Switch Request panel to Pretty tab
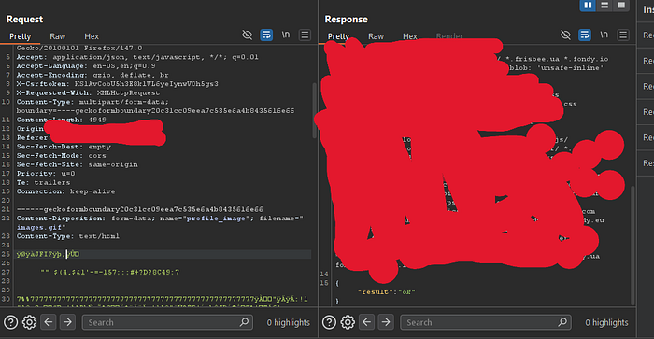The width and height of the screenshot is (654, 339). [x=20, y=36]
